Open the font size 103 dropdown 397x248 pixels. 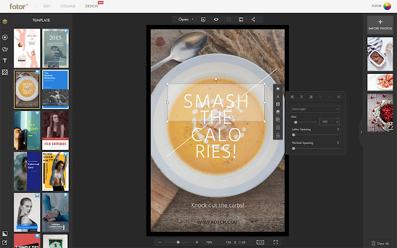pos(329,122)
